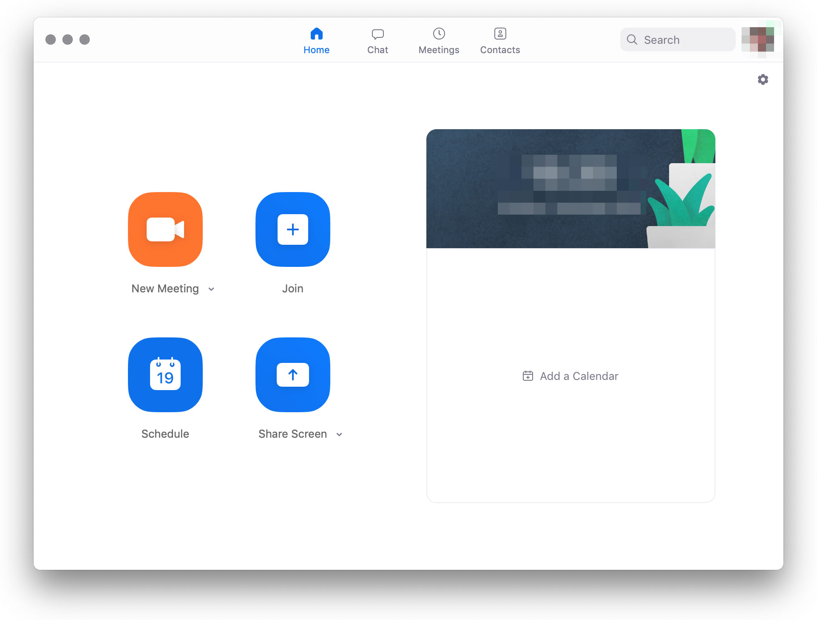Focus the Search input field

tap(678, 40)
